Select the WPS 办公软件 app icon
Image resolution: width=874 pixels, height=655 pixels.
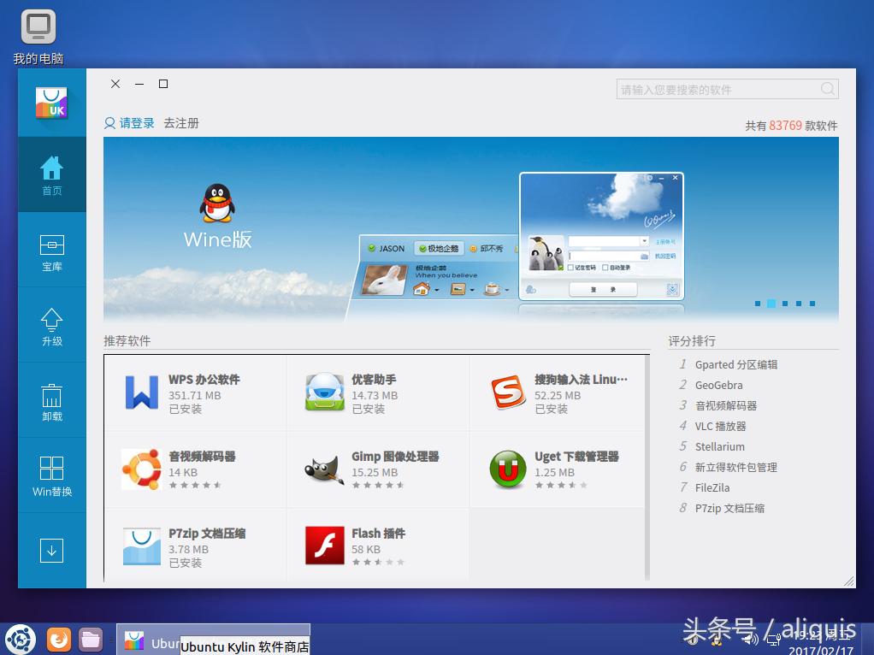(x=141, y=393)
